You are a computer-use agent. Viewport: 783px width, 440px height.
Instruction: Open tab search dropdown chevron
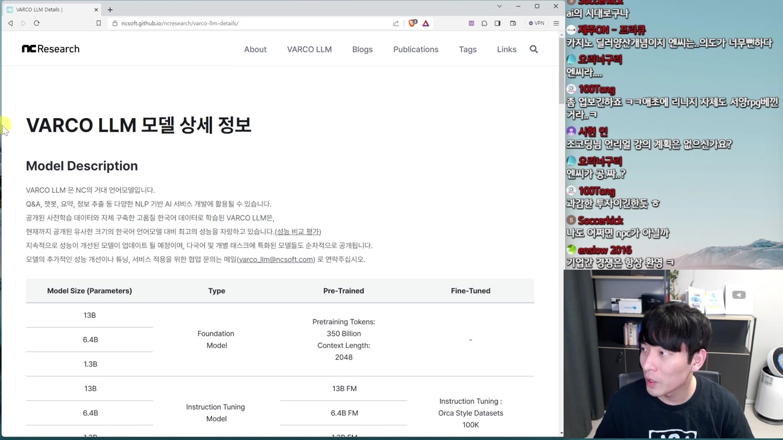[499, 6]
